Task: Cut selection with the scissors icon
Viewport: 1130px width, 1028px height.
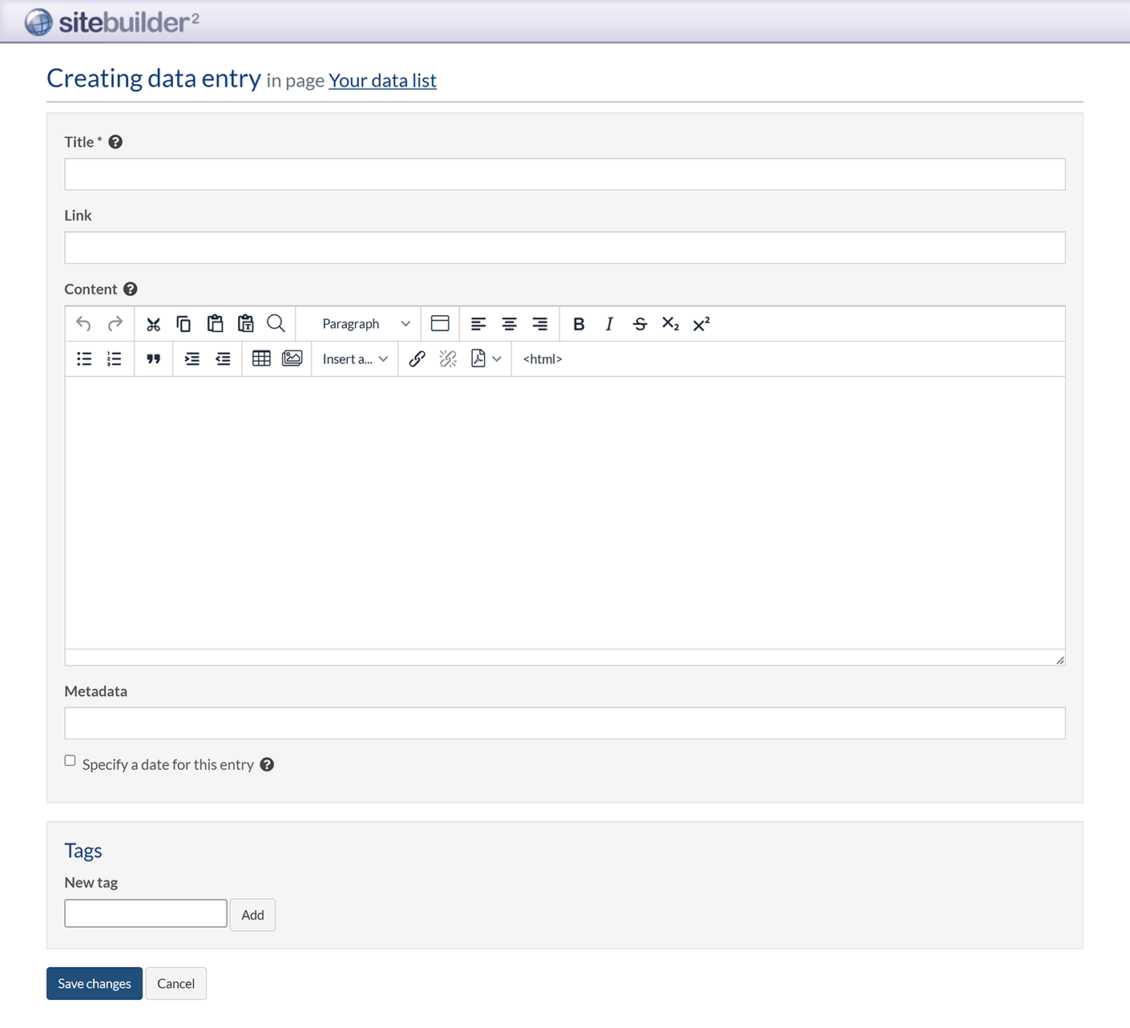Action: point(153,324)
